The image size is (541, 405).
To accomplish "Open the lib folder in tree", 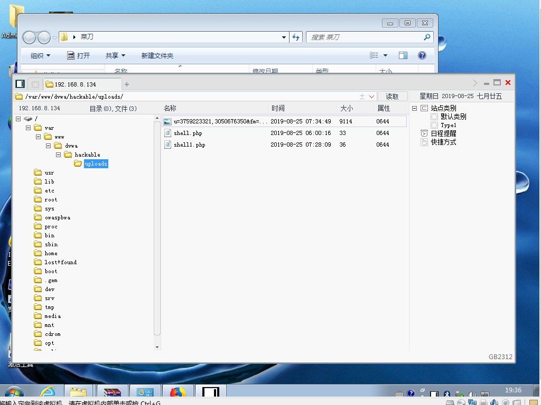I will point(49,181).
